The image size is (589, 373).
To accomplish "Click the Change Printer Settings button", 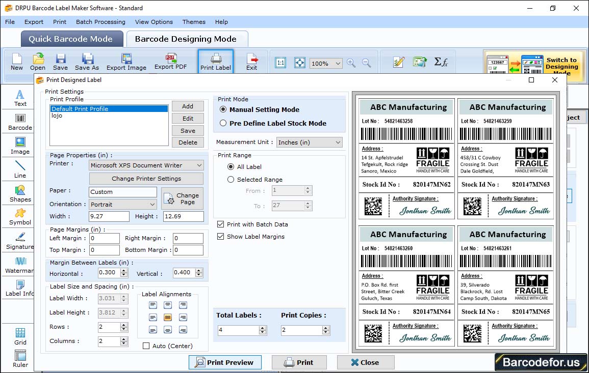I will [146, 179].
